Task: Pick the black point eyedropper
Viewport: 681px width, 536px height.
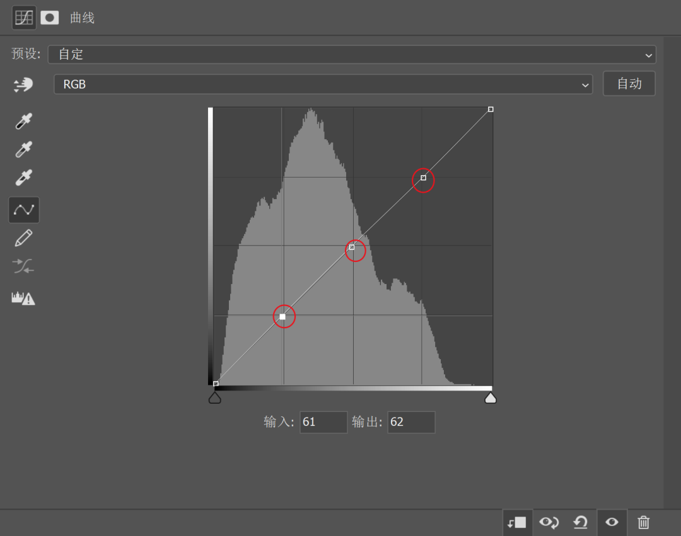Action: point(23,121)
